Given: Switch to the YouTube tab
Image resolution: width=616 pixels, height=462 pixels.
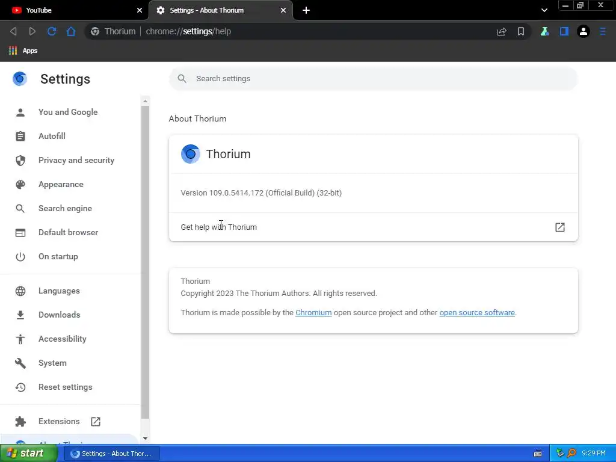Looking at the screenshot, I should pyautogui.click(x=74, y=10).
